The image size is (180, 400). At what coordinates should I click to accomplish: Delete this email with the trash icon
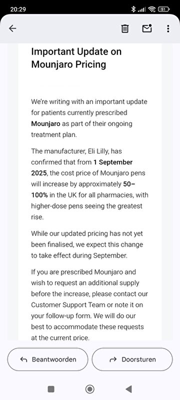(x=124, y=28)
